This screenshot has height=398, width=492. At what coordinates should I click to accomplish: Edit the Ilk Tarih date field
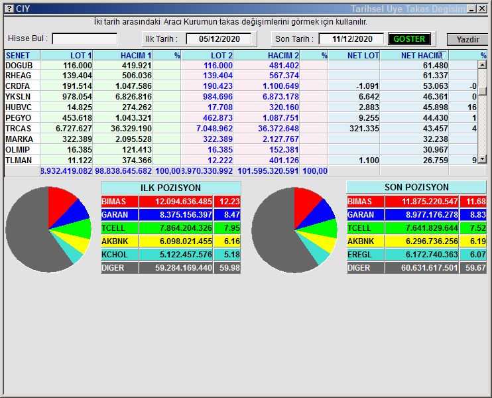click(x=219, y=39)
